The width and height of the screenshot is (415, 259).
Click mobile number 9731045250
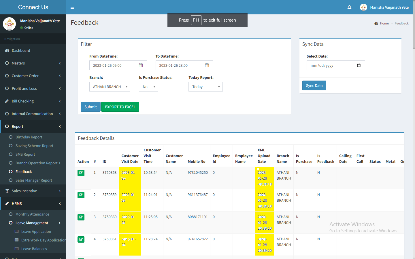click(x=198, y=173)
